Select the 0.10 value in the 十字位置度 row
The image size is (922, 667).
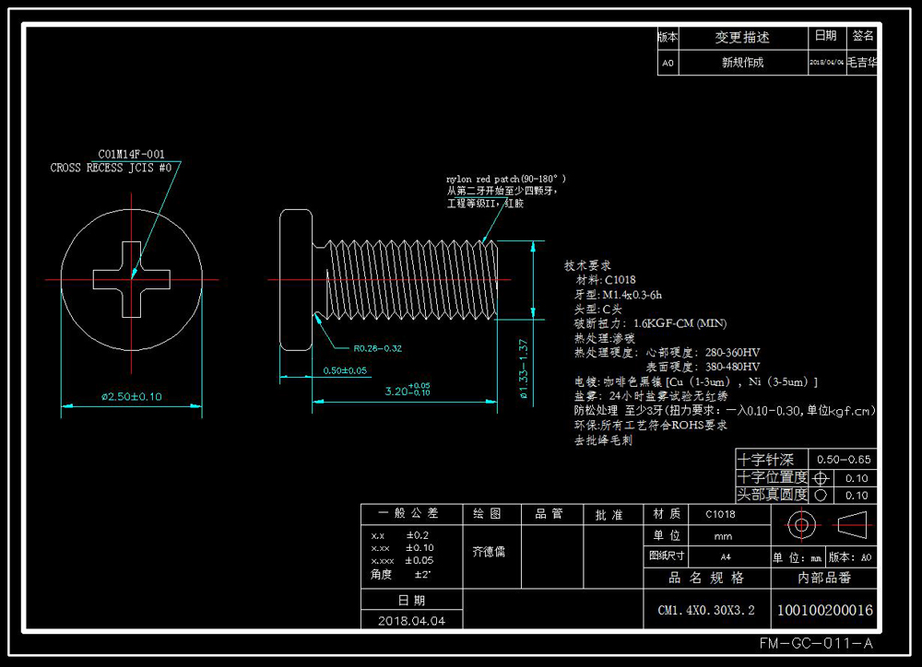(x=856, y=478)
